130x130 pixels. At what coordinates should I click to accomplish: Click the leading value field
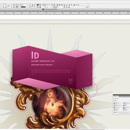(128, 103)
